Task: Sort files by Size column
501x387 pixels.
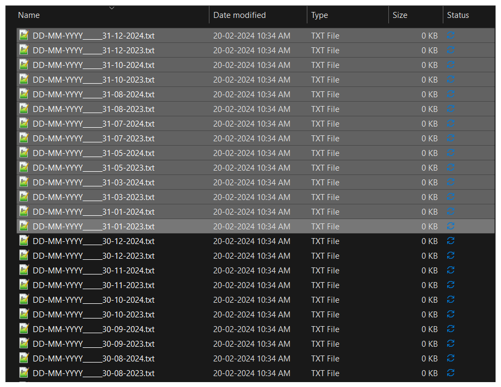Action: pyautogui.click(x=400, y=15)
